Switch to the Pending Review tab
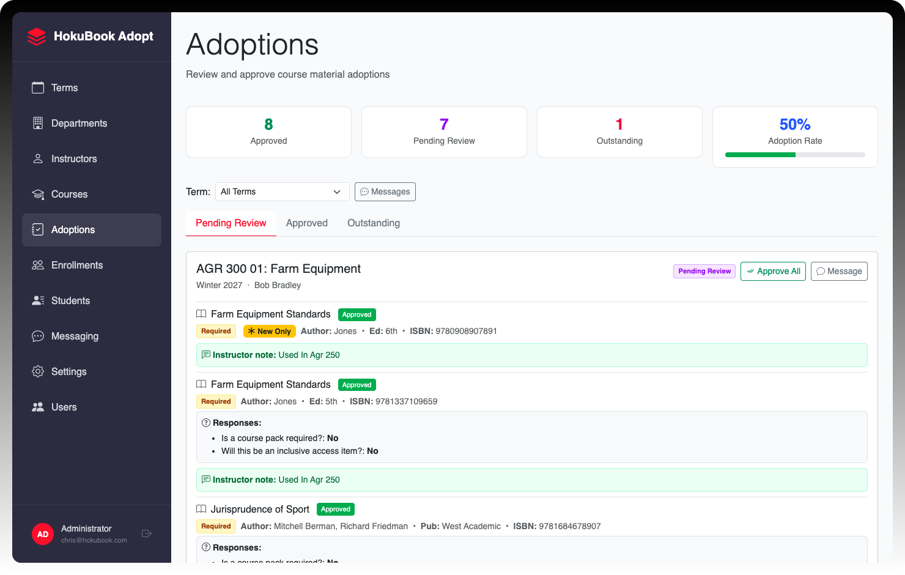Image resolution: width=905 pixels, height=575 pixels. pyautogui.click(x=231, y=223)
